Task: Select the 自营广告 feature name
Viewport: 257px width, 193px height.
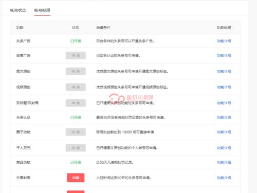Action: (23, 55)
